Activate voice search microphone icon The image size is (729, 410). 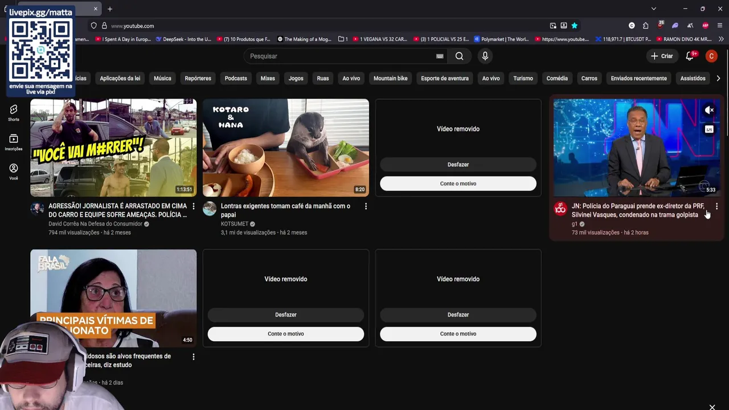pos(485,56)
